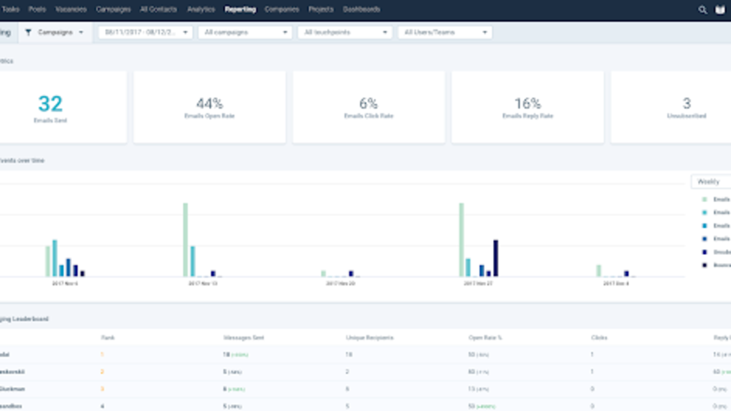
Task: Click the filter funnel icon
Action: [x=27, y=32]
